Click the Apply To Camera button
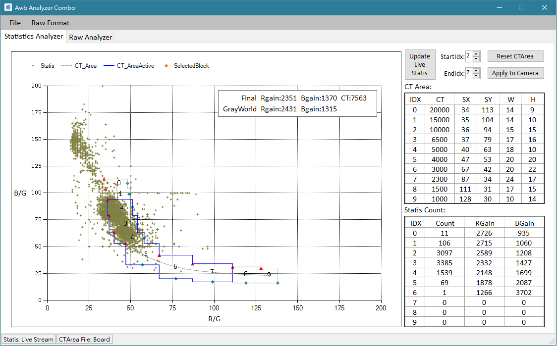 tap(515, 73)
